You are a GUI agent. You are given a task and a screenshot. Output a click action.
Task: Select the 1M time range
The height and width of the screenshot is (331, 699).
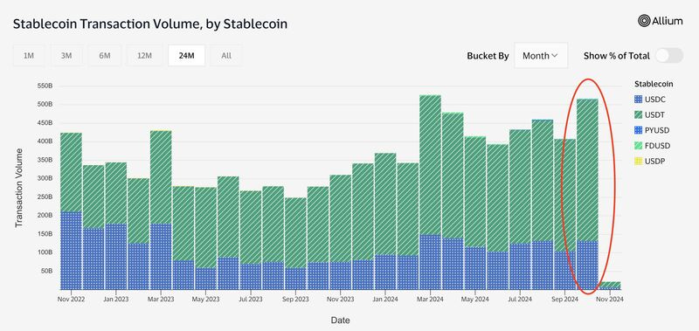(x=29, y=56)
